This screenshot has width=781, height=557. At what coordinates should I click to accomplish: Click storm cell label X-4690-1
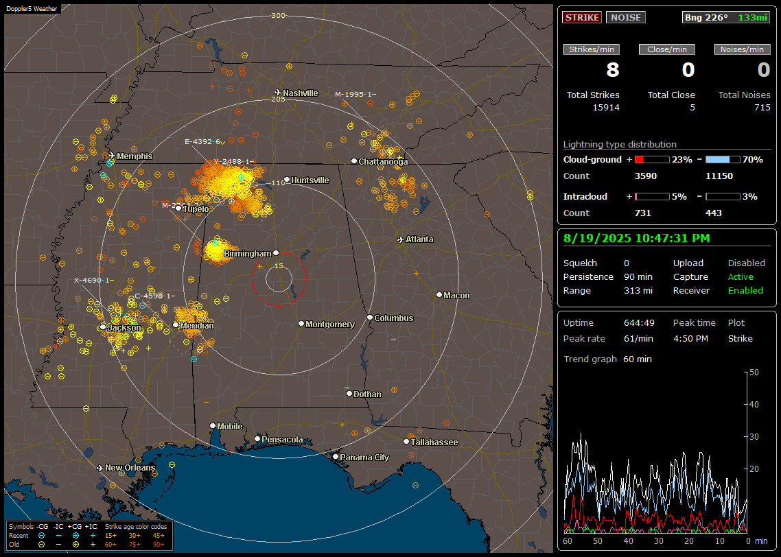(x=93, y=281)
